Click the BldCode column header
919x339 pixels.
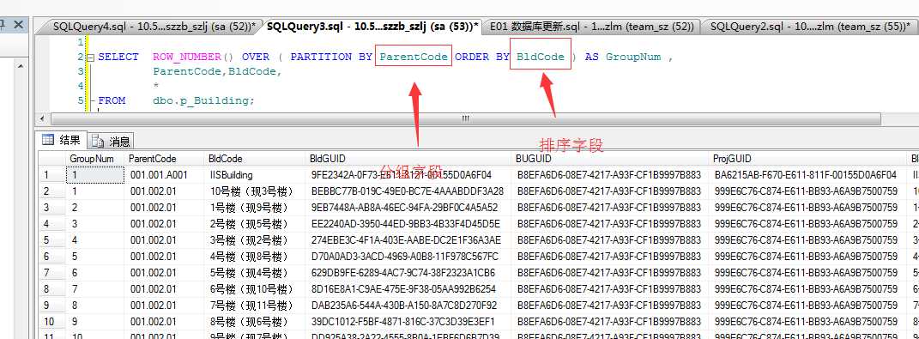pos(255,159)
